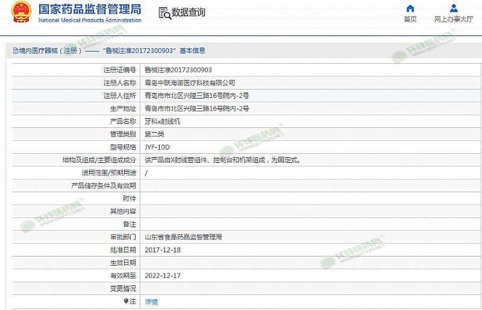Click registration number 鲁械注准20172300903 value
Viewport: 482px width, 310px height.
pyautogui.click(x=178, y=70)
